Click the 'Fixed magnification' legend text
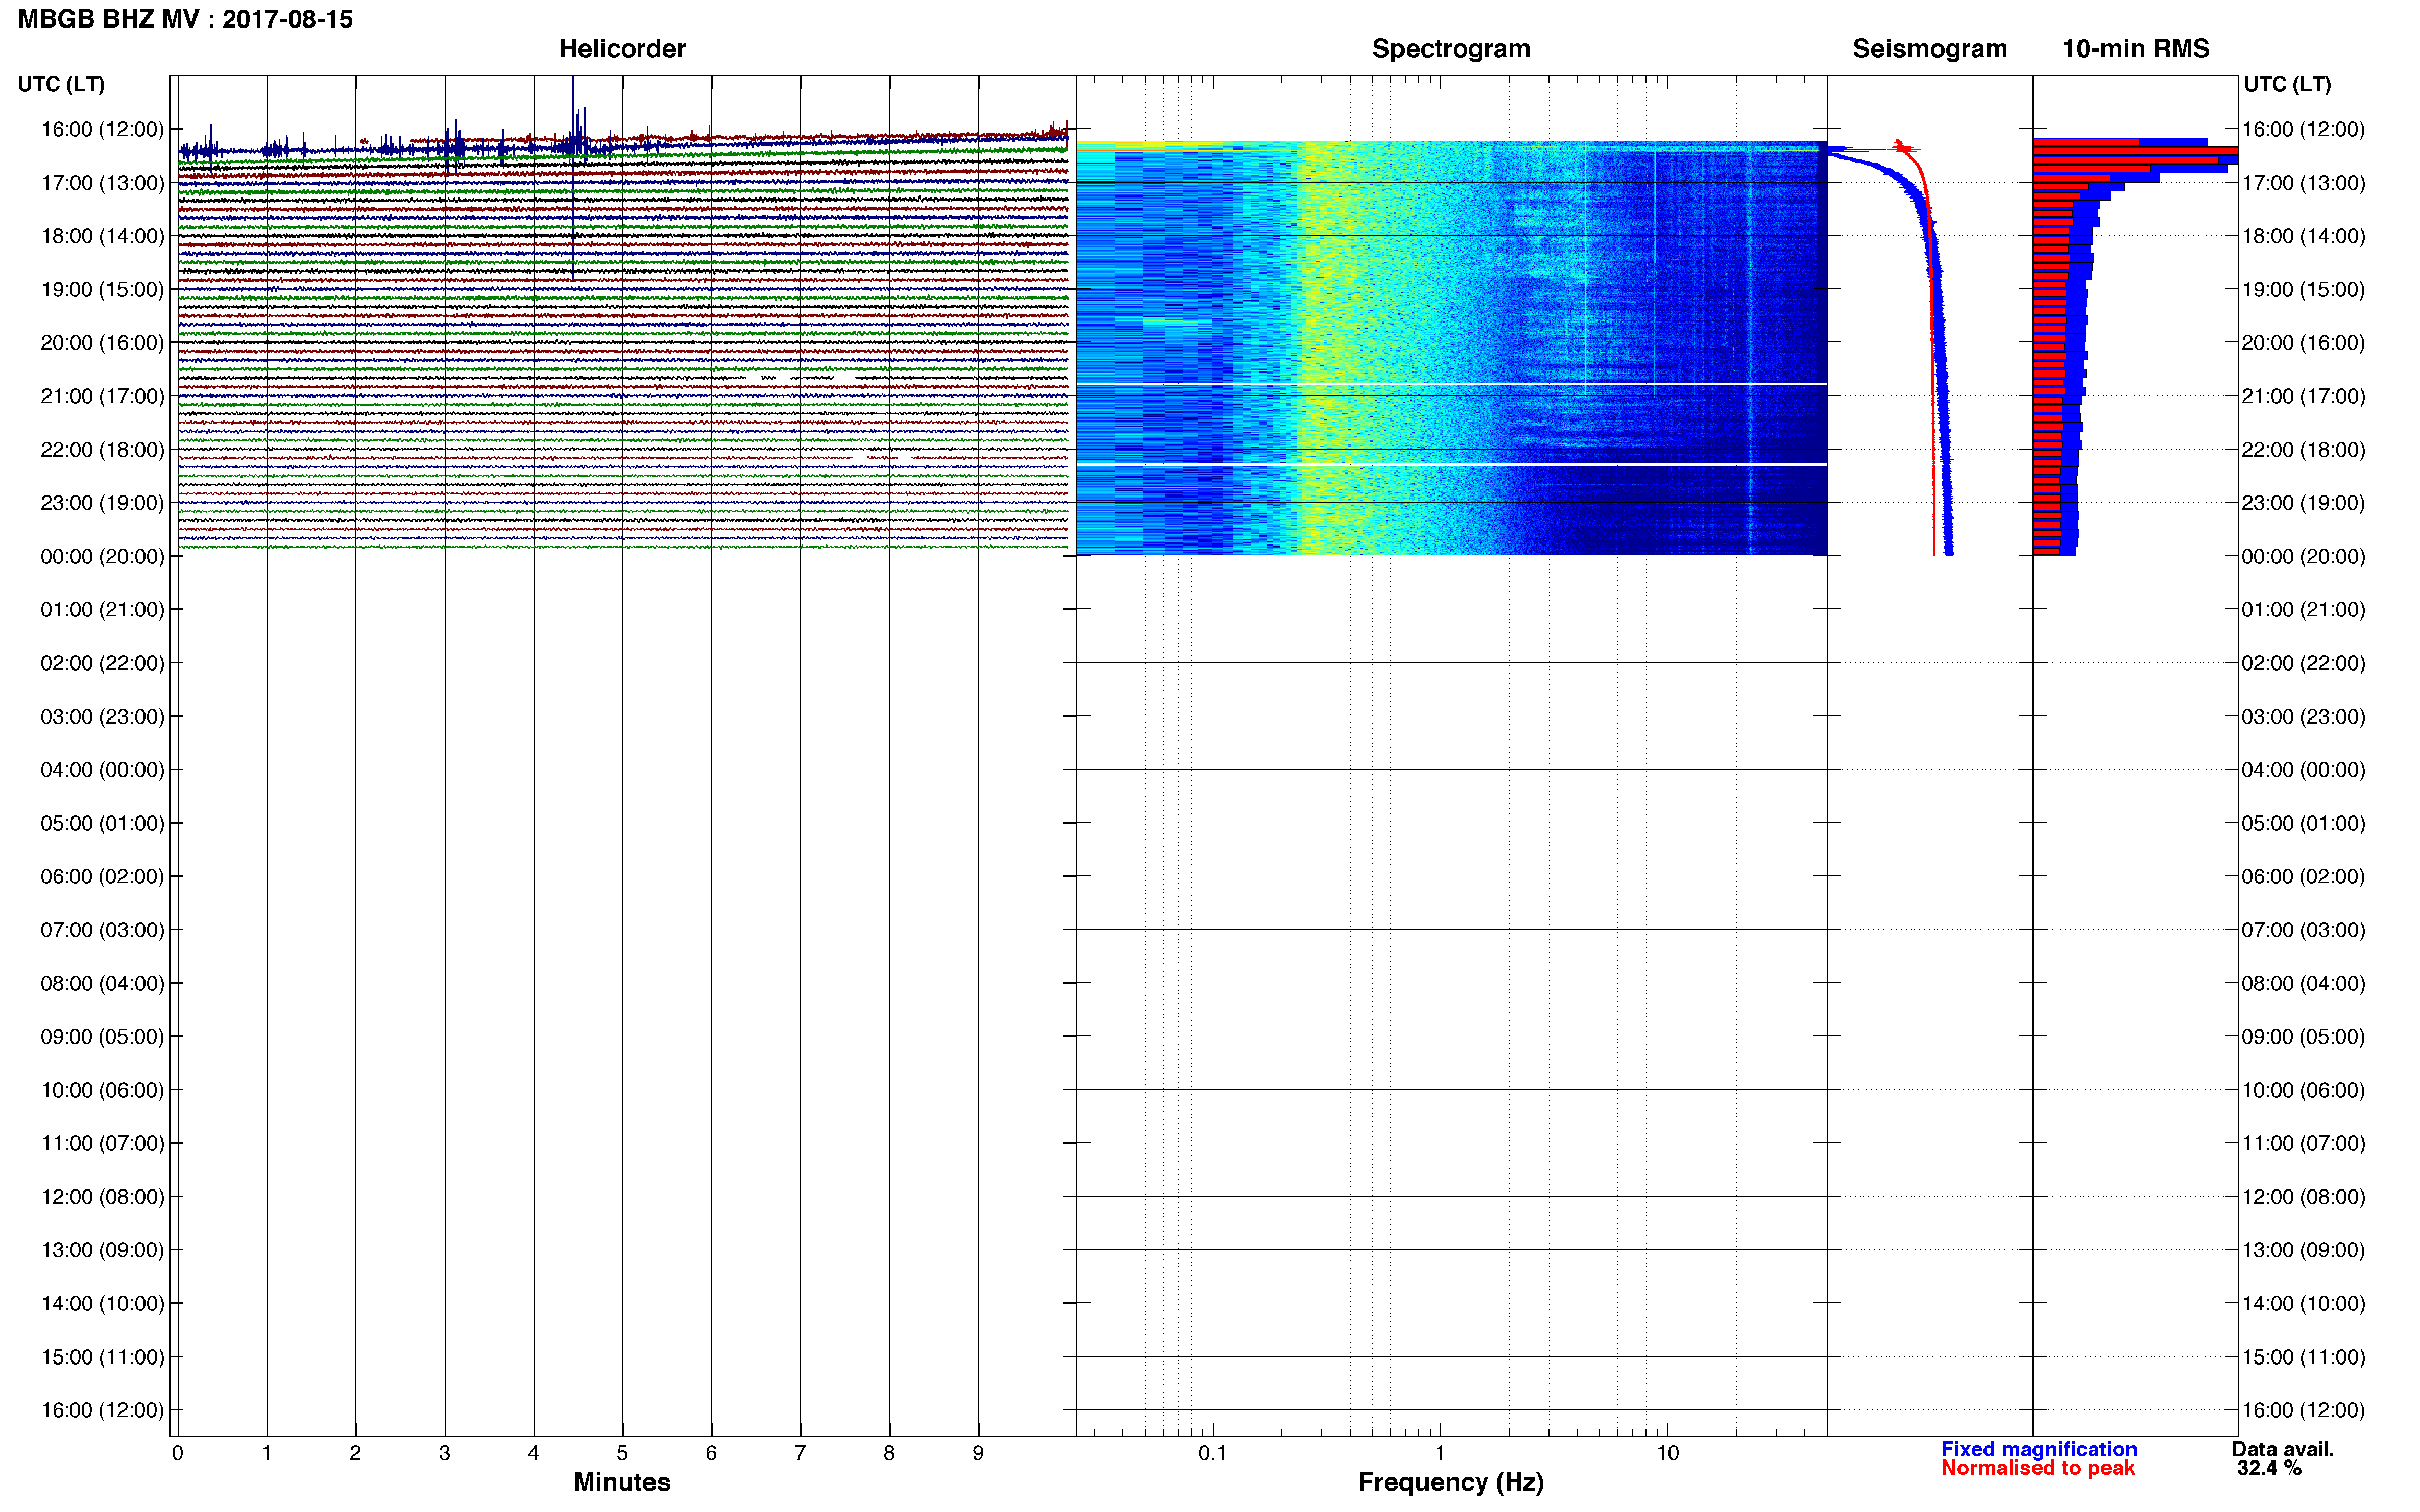Viewport: 2420px width, 1512px height. point(2039,1449)
